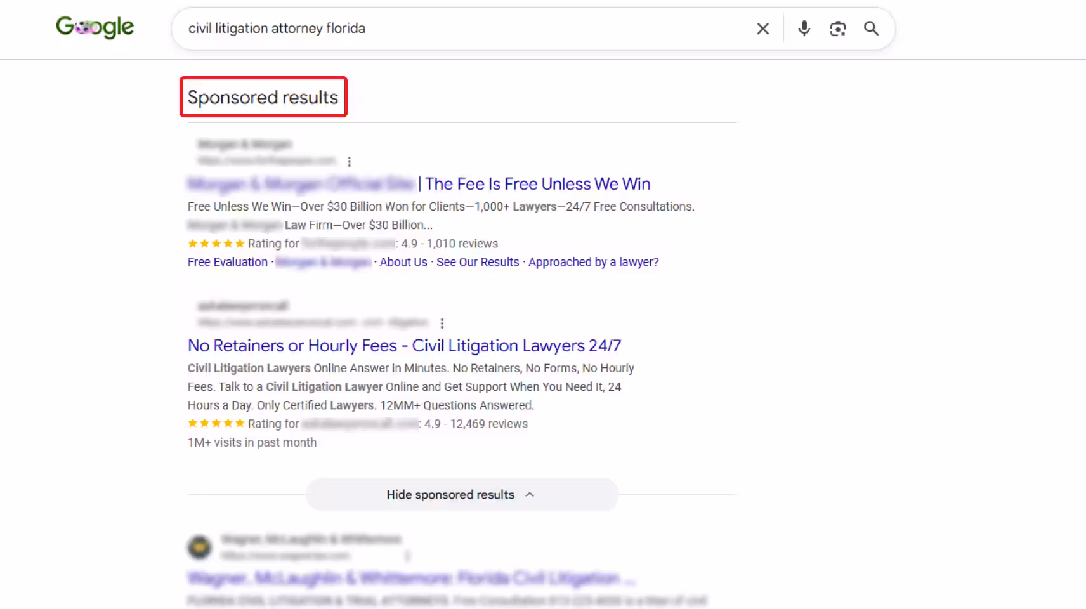The height and width of the screenshot is (609, 1086).
Task: Open three-dot menu for first sponsored ad
Action: pyautogui.click(x=349, y=162)
